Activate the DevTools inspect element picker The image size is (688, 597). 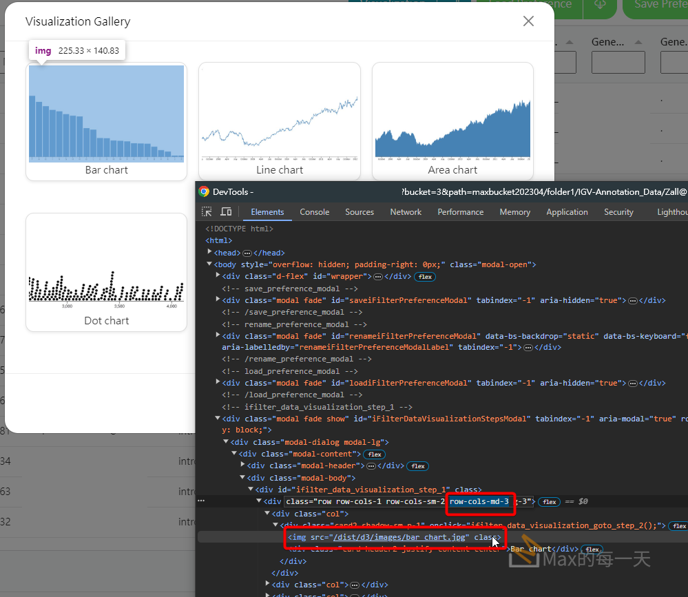[207, 212]
